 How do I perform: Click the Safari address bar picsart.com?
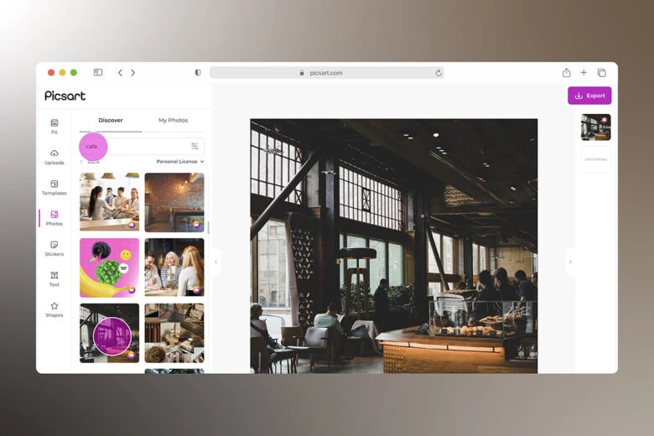pos(326,73)
